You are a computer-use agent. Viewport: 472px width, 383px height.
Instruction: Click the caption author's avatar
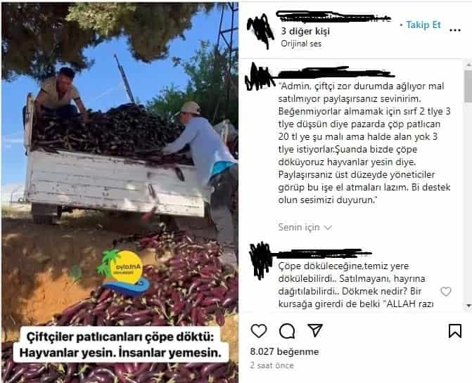click(x=260, y=77)
